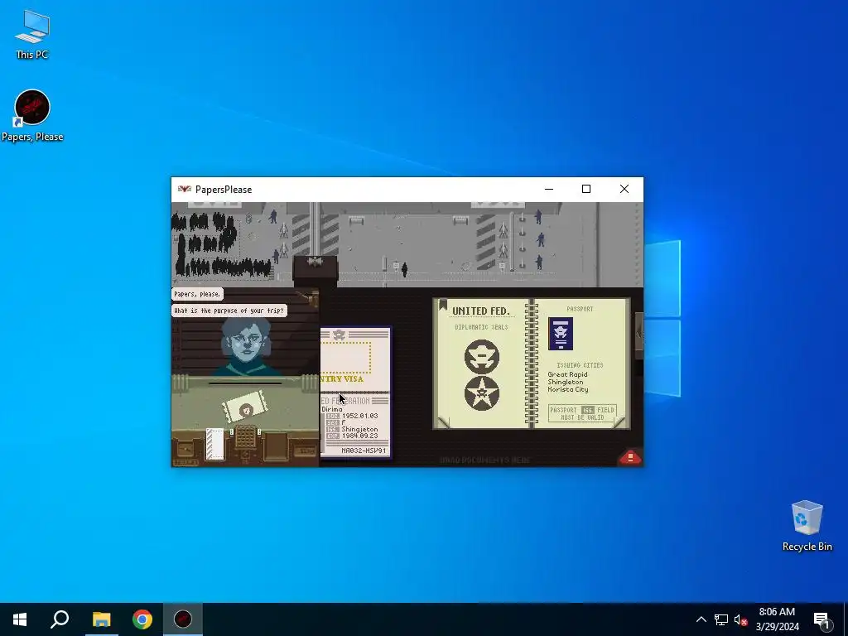Click passport number NA032-HSV91
Screen dimensions: 848x636
(364, 450)
